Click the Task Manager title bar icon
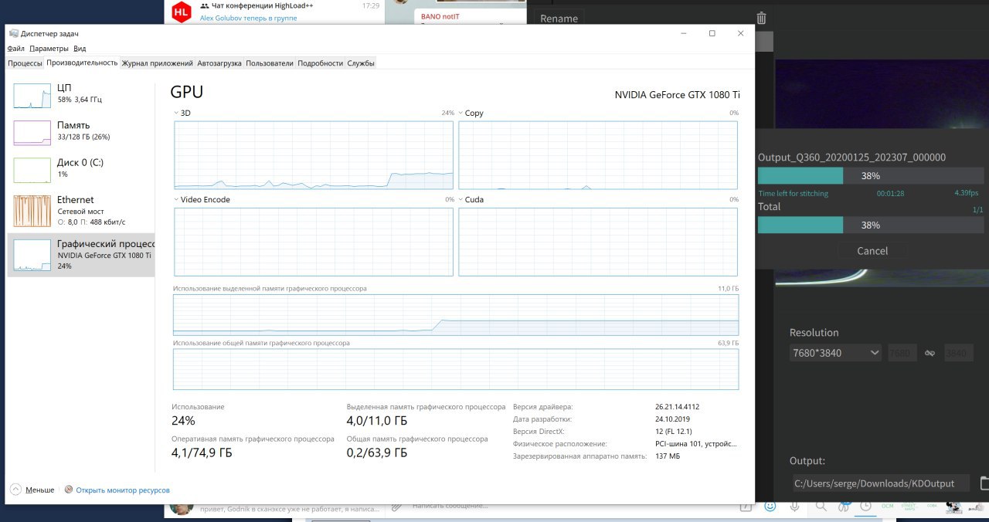989x522 pixels. pyautogui.click(x=13, y=33)
